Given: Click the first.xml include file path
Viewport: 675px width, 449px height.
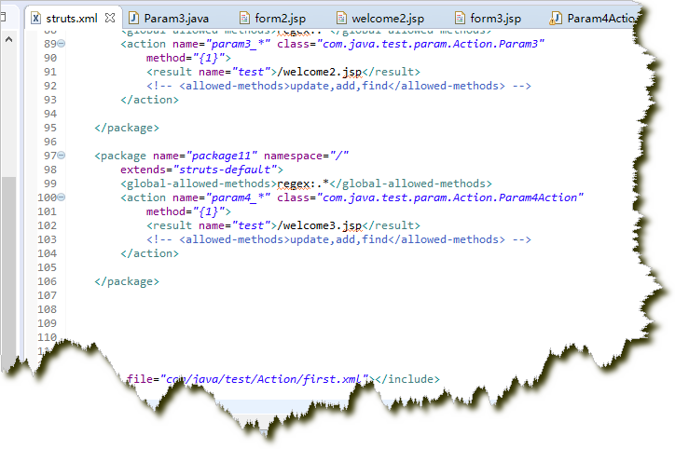Looking at the screenshot, I should pyautogui.click(x=264, y=379).
